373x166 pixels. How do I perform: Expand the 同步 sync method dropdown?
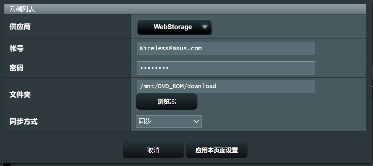(169, 121)
